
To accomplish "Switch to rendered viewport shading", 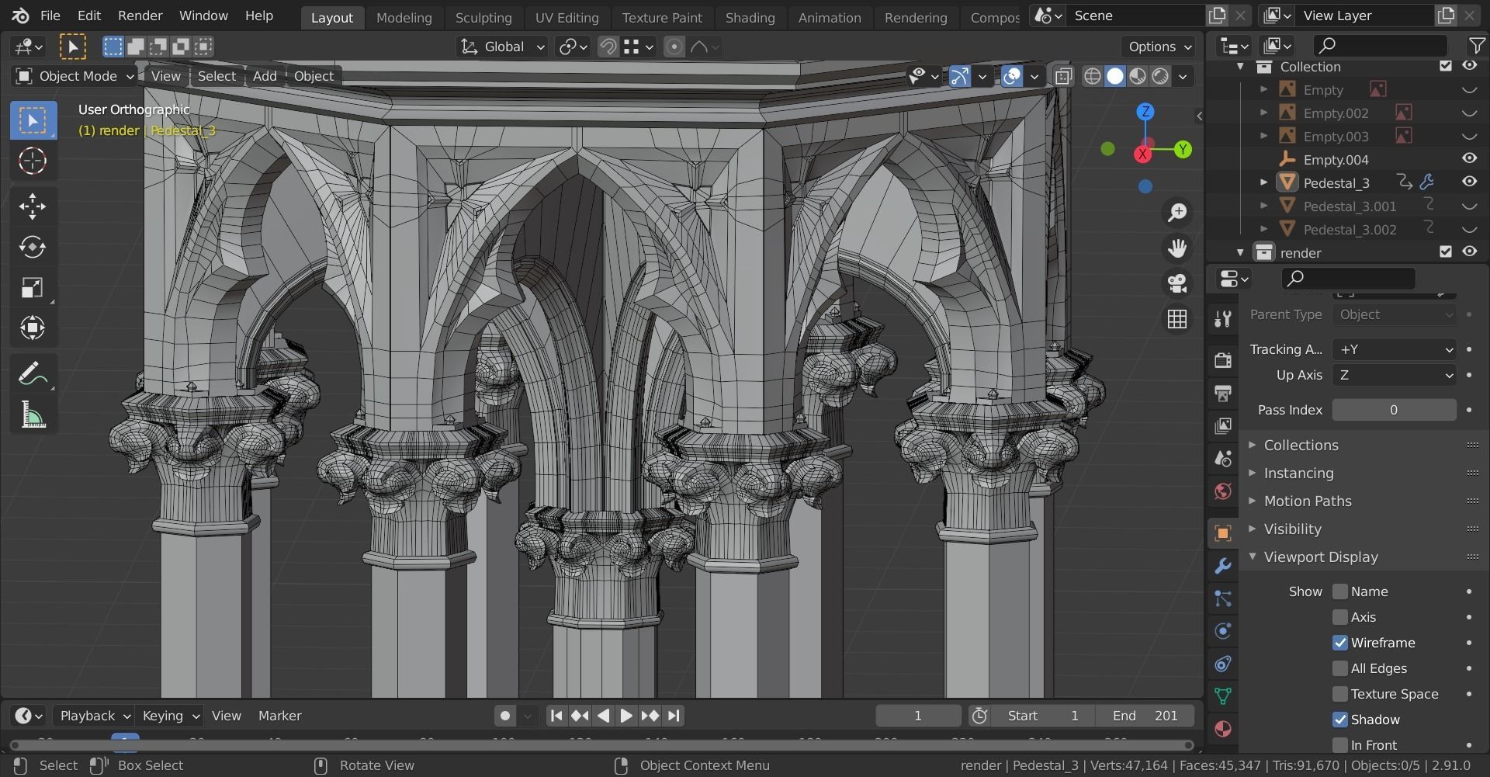I will (x=1160, y=76).
